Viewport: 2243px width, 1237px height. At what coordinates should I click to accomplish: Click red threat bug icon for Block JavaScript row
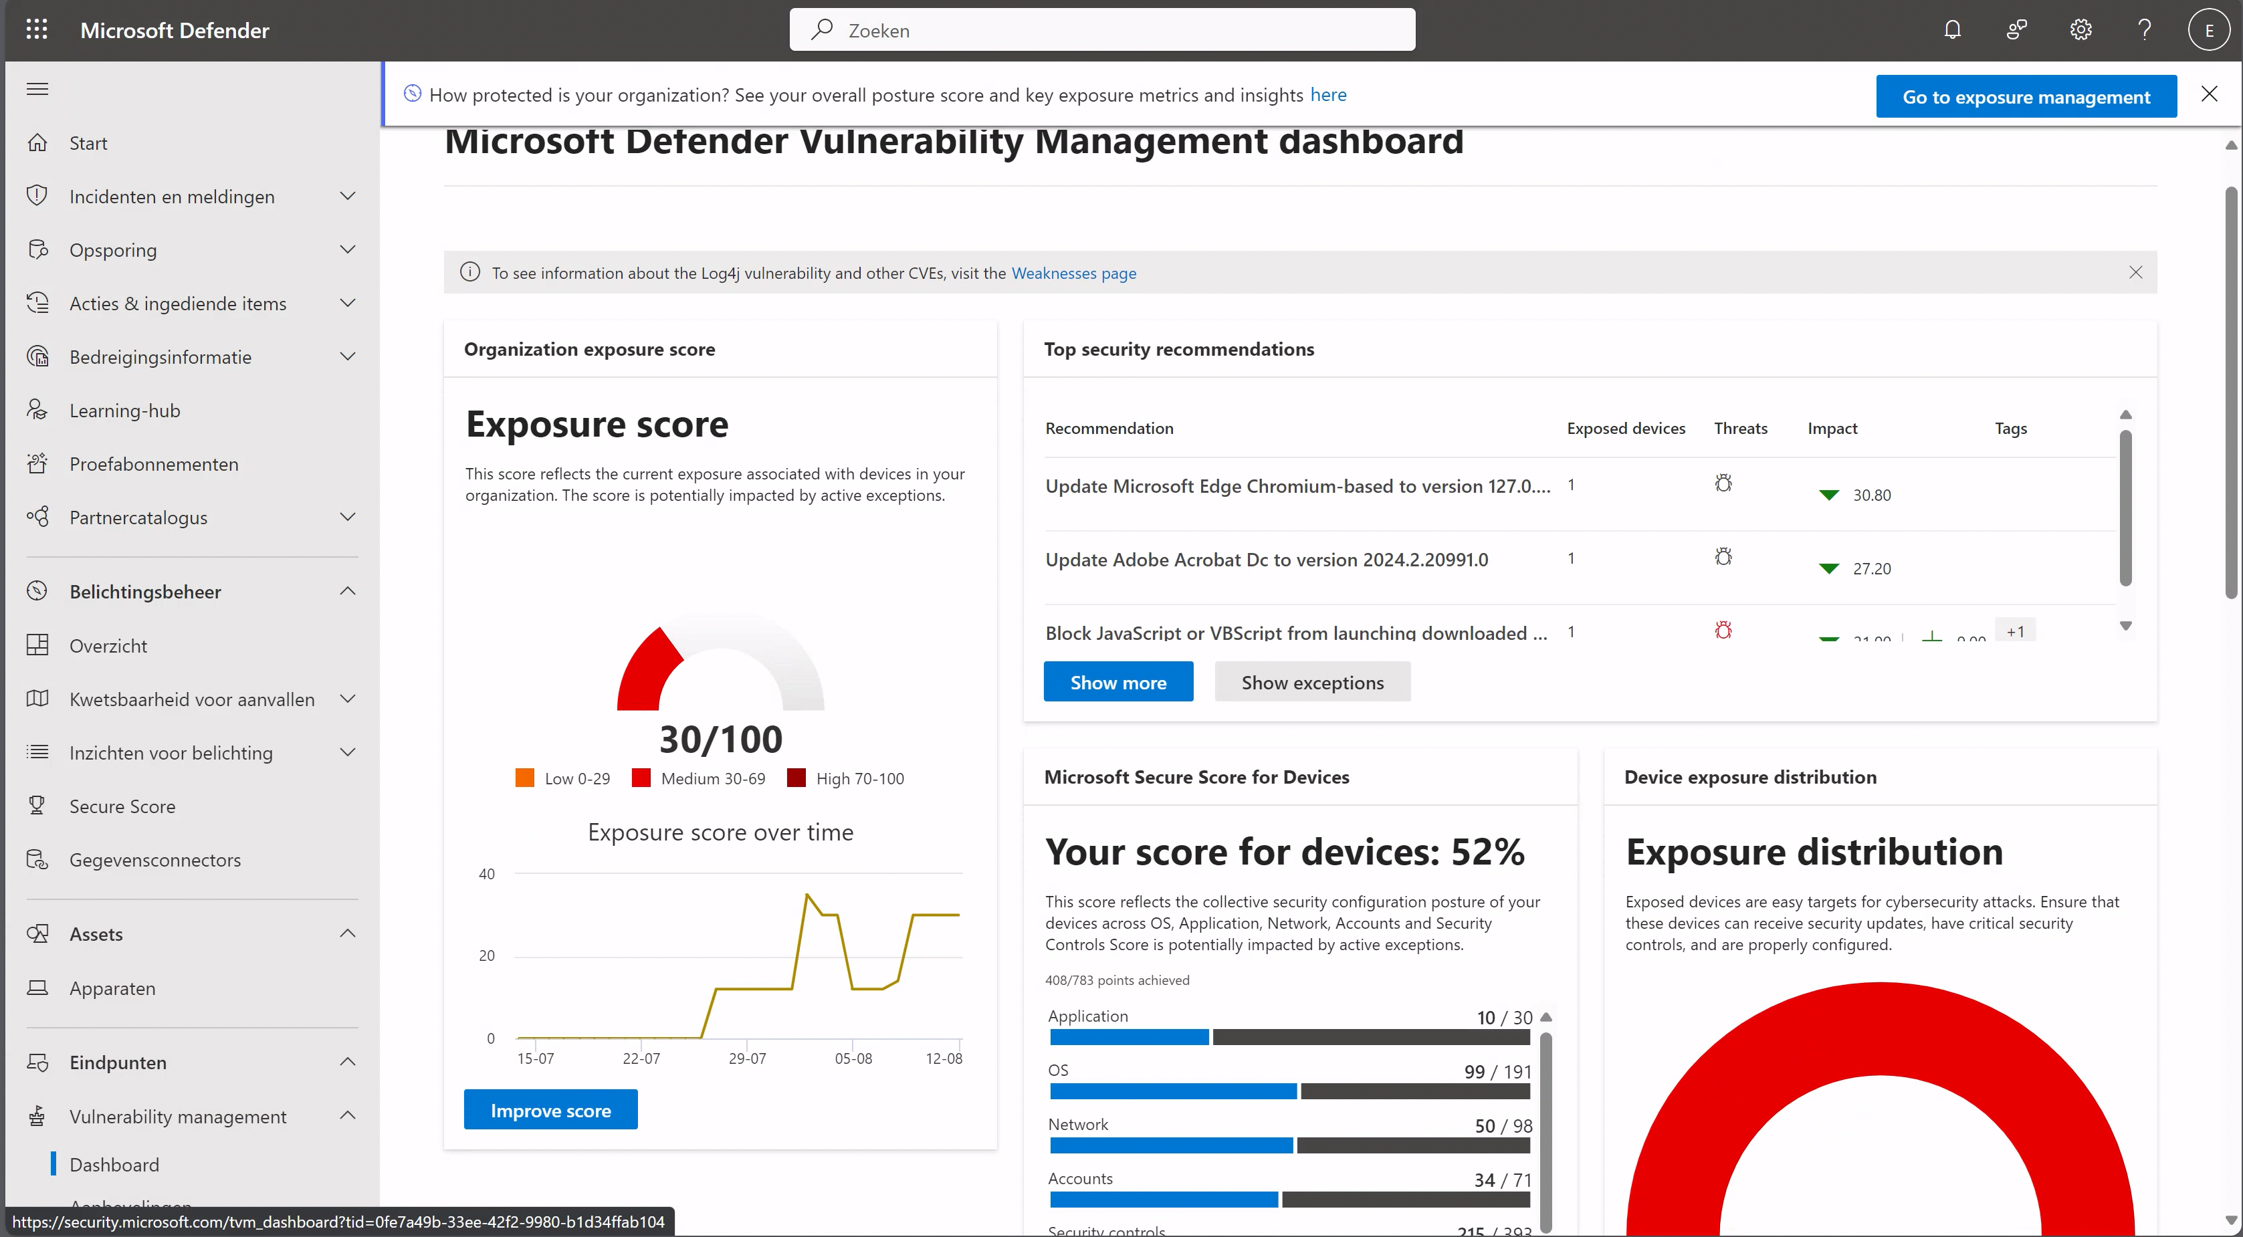coord(1723,631)
